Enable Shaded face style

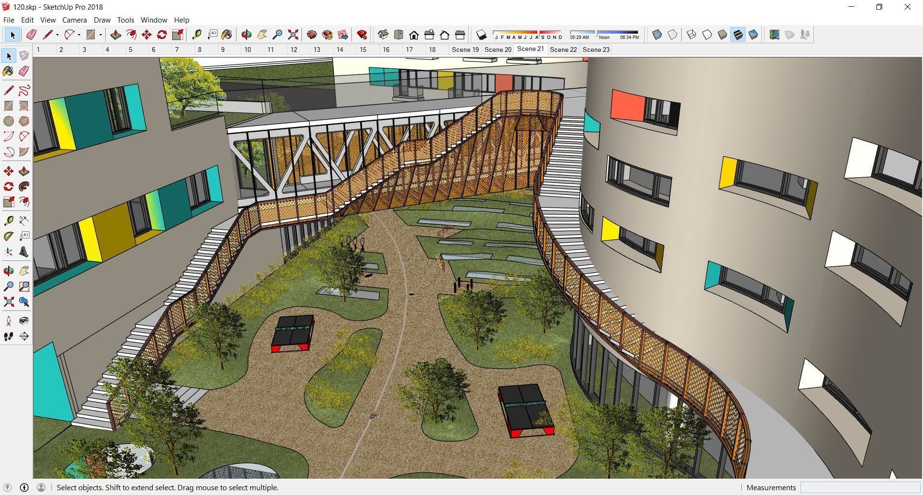(723, 35)
